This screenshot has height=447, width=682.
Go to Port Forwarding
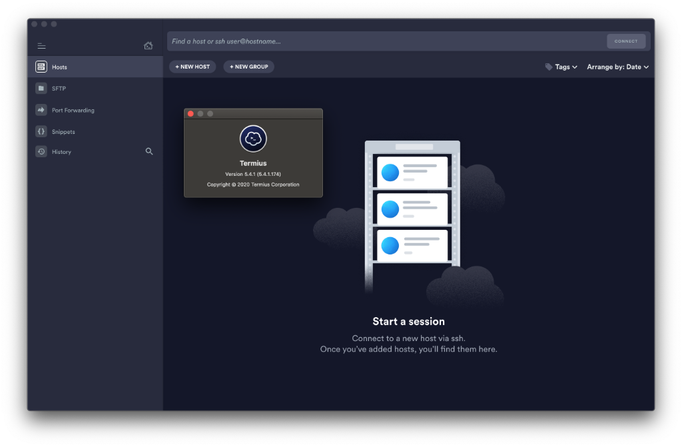click(95, 110)
